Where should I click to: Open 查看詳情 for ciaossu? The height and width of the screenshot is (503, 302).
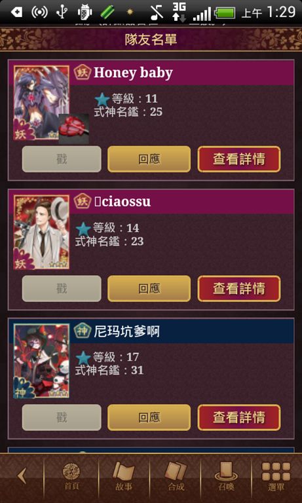coord(239,289)
